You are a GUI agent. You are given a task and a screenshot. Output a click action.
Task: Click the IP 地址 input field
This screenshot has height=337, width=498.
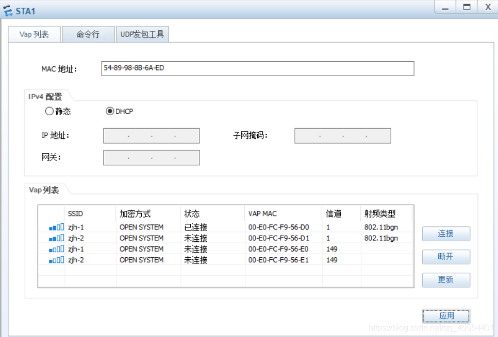point(152,136)
